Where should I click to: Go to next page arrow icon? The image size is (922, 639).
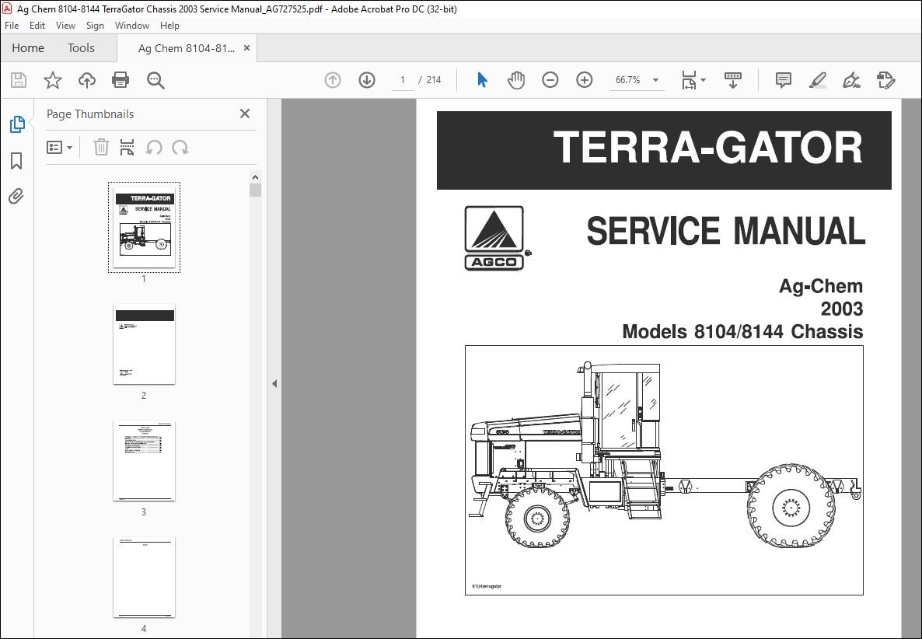pos(367,80)
